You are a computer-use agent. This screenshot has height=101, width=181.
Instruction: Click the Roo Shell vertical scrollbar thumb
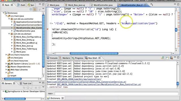coord(178,84)
